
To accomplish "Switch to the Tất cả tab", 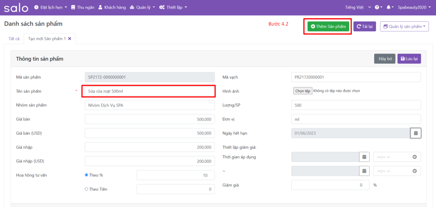I will click(14, 39).
